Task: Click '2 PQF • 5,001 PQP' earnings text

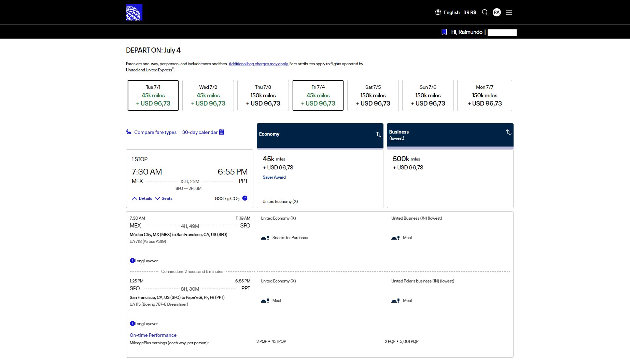Action: tap(402, 342)
